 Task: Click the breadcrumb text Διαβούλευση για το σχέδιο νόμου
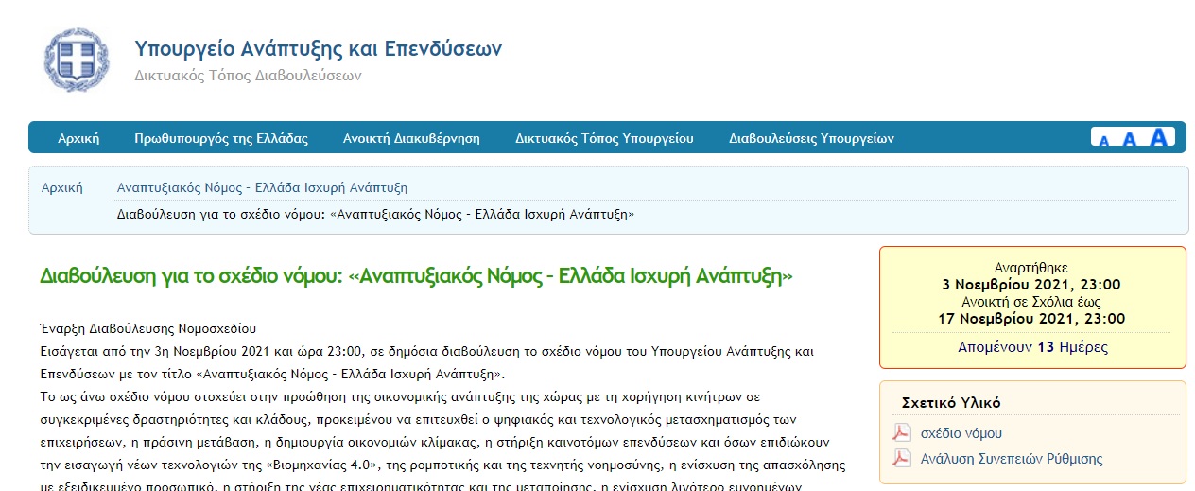(x=375, y=214)
